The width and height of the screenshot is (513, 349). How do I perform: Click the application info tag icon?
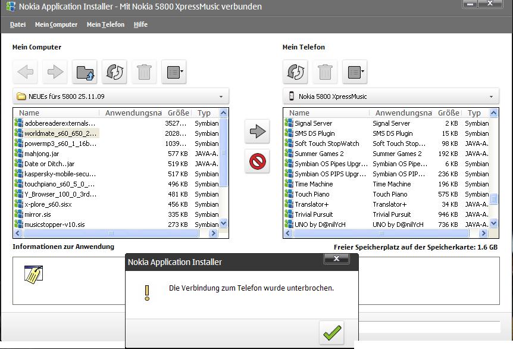pos(34,274)
